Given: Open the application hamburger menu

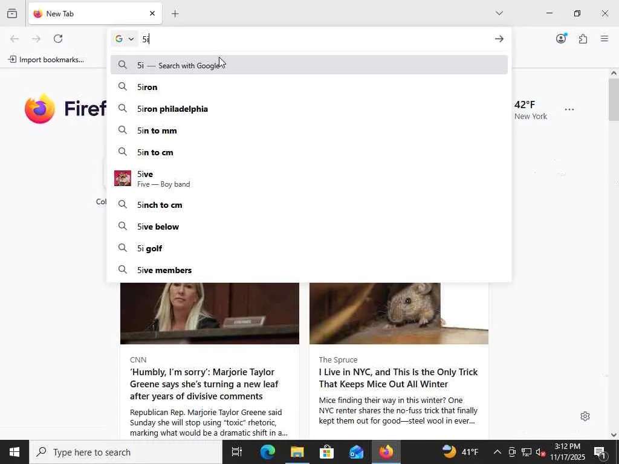Looking at the screenshot, I should coord(604,39).
